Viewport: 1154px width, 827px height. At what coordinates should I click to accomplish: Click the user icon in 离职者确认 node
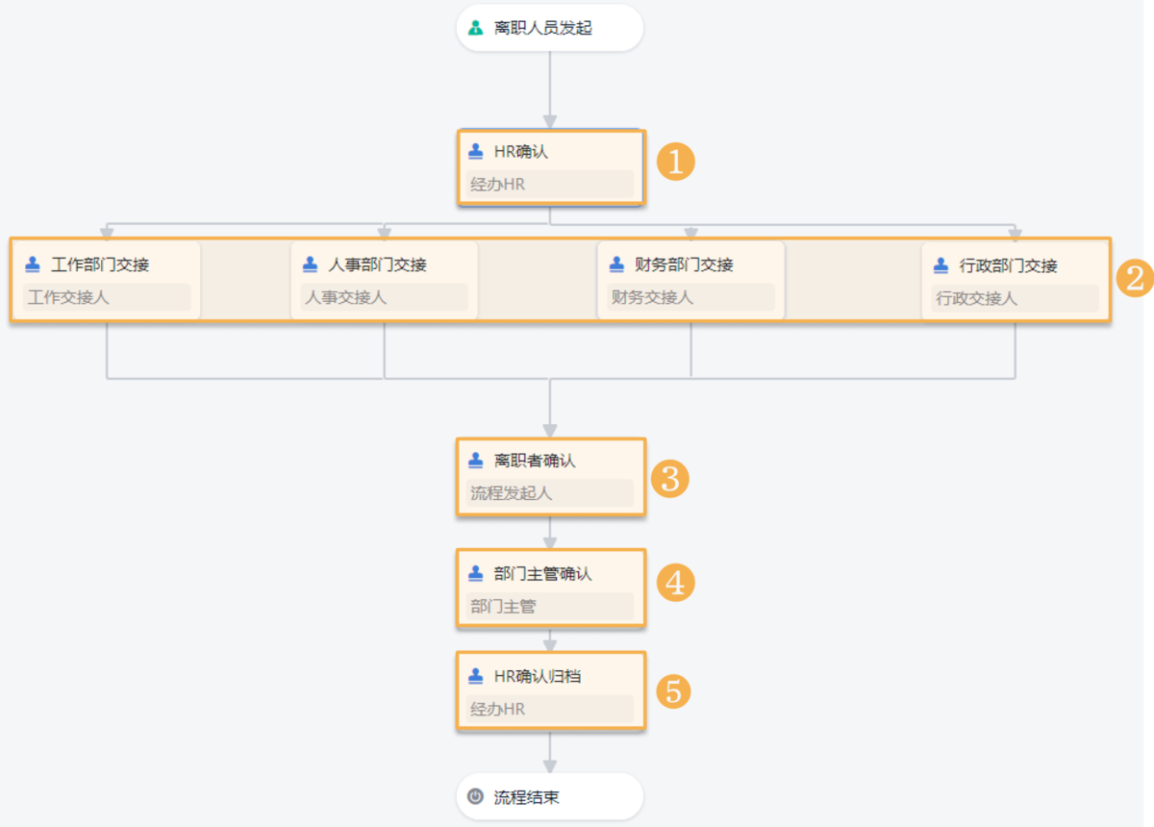[x=475, y=461]
